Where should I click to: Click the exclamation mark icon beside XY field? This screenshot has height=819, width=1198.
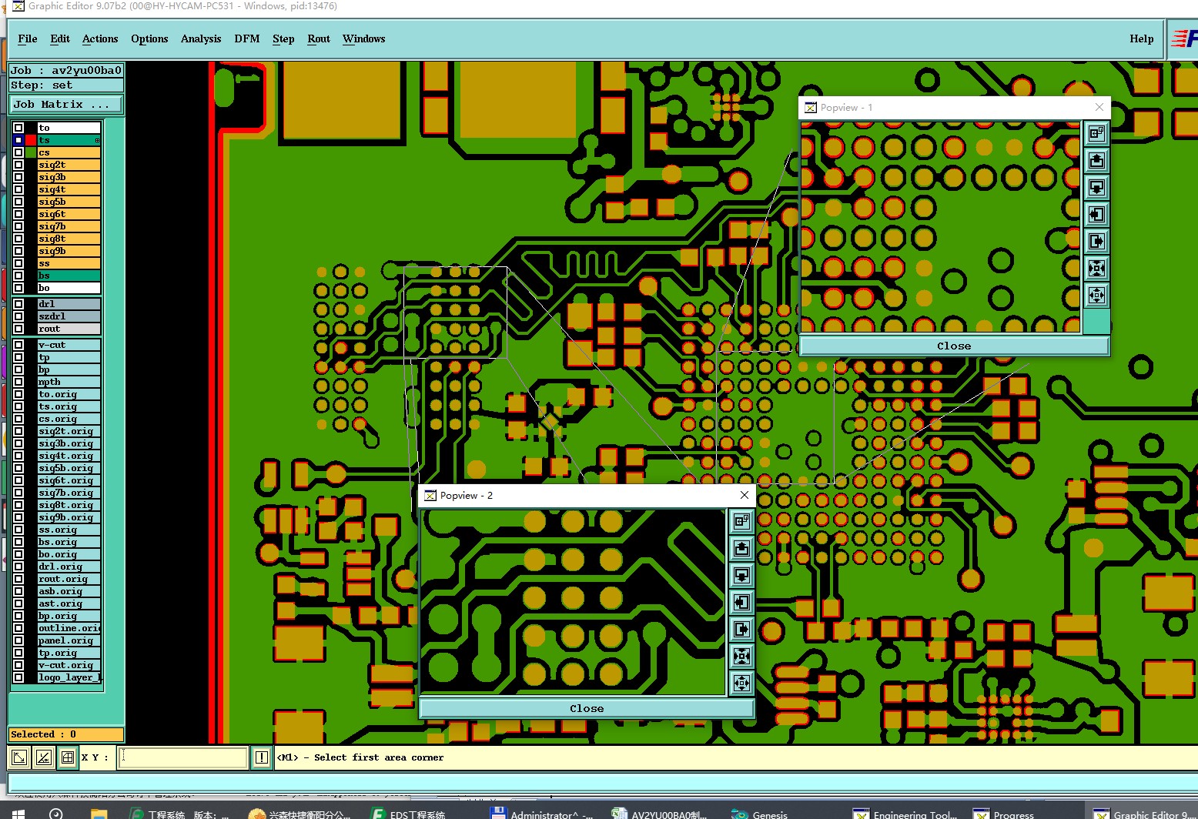click(x=262, y=757)
